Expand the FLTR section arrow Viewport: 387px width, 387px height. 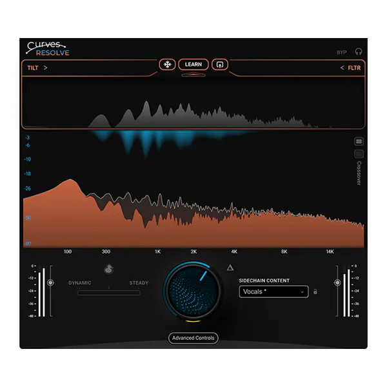click(342, 68)
